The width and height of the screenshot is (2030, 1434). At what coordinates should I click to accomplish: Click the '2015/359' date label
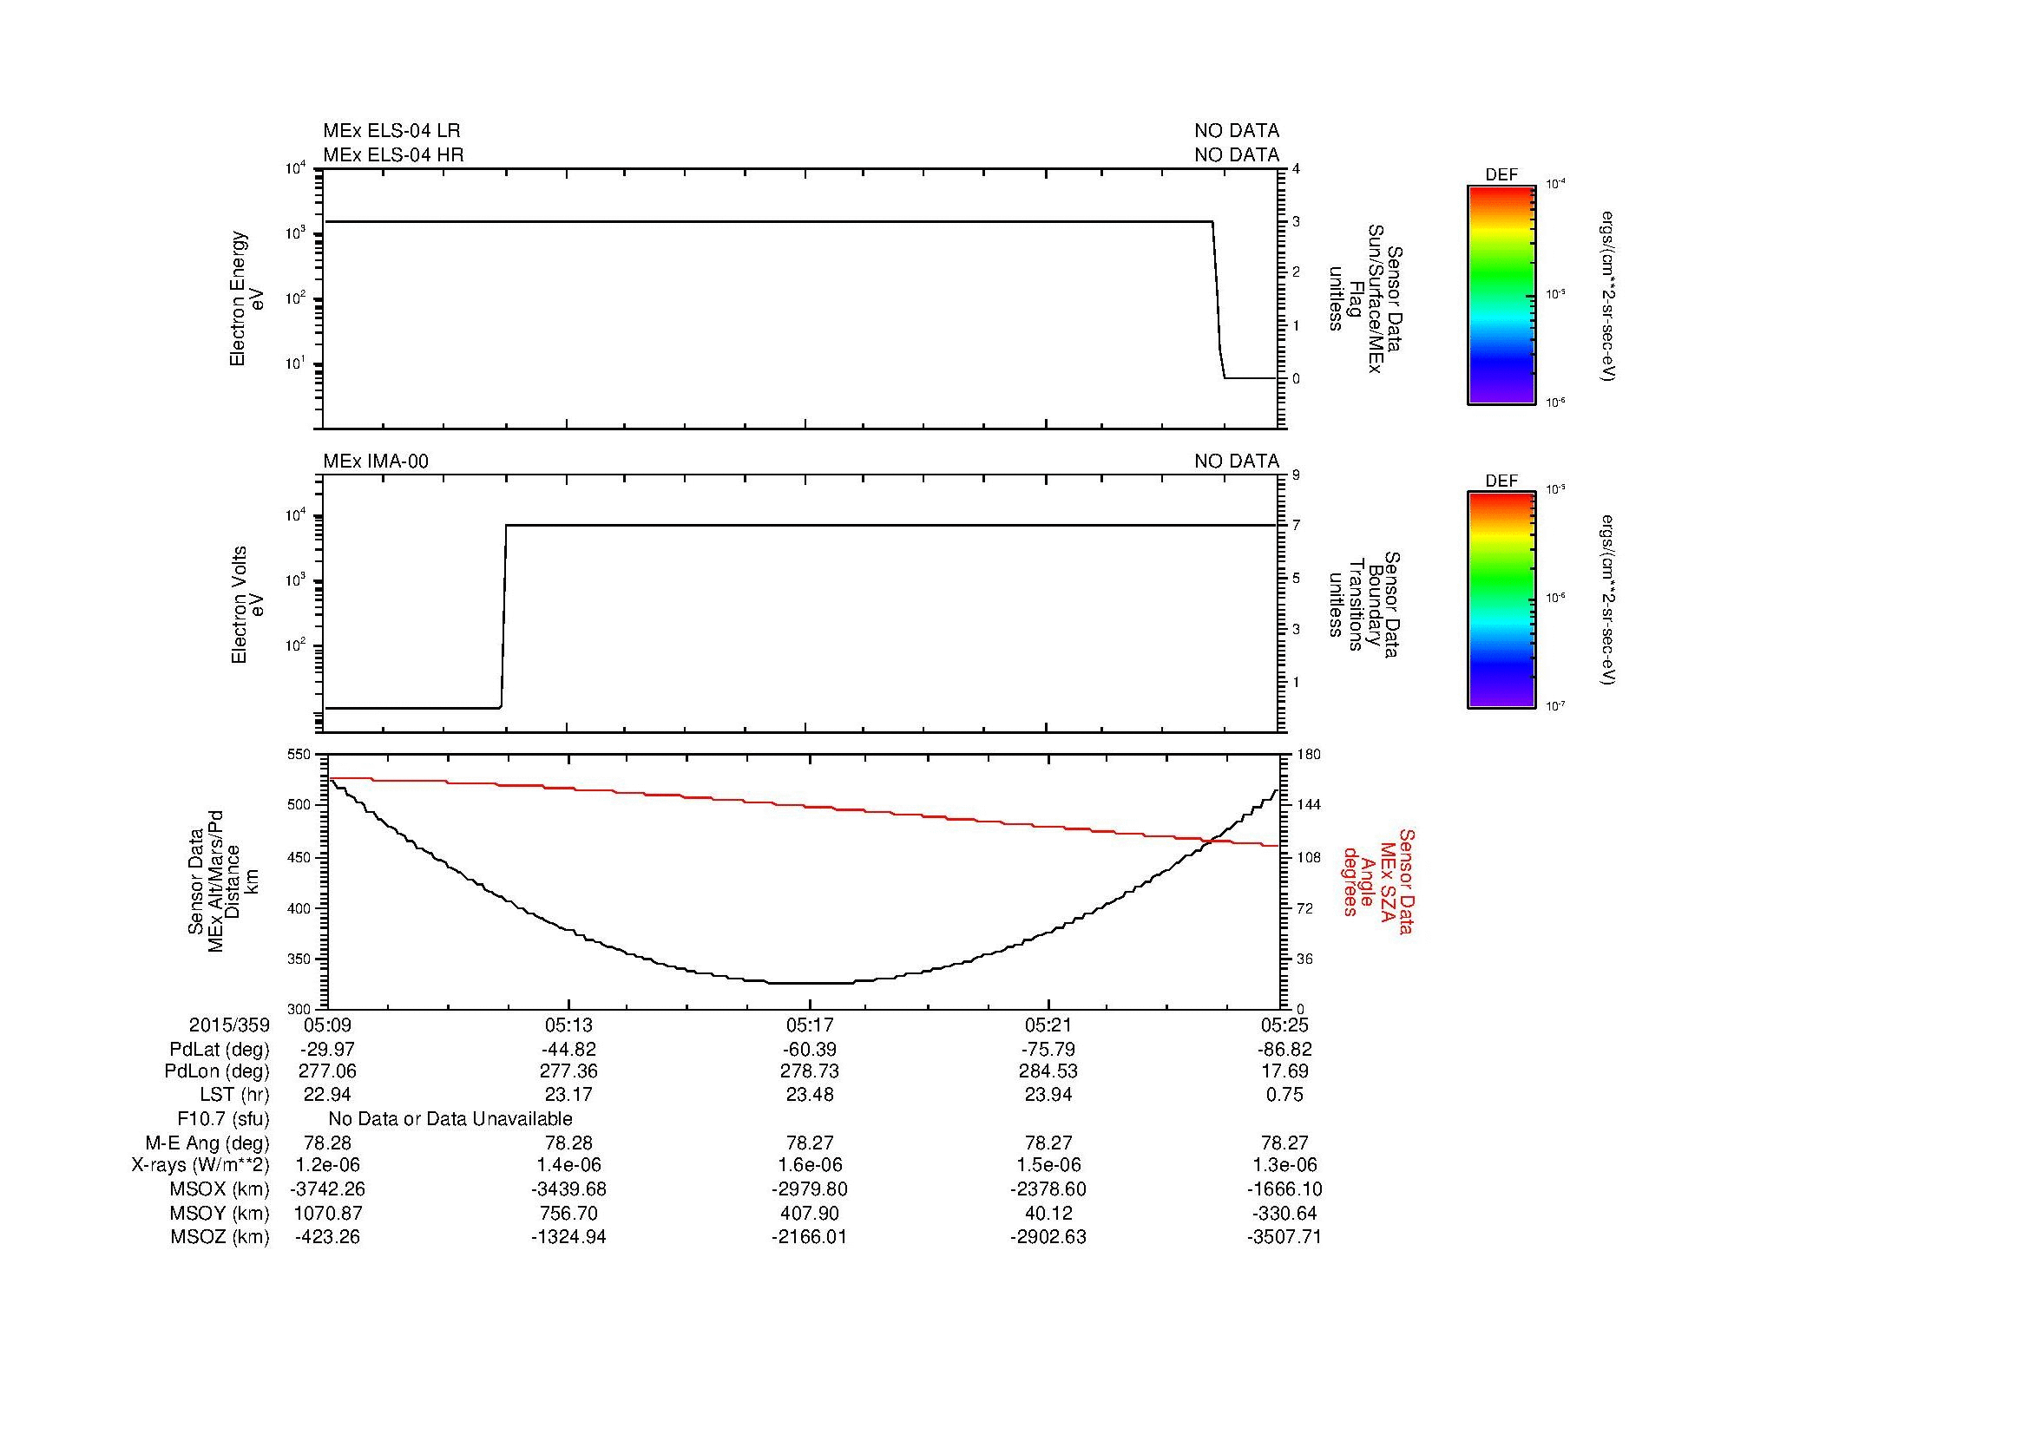pos(229,1025)
